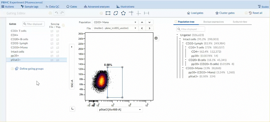Click the redo arrow in Gating Editor
The width and height of the screenshot is (270, 122).
point(62,13)
